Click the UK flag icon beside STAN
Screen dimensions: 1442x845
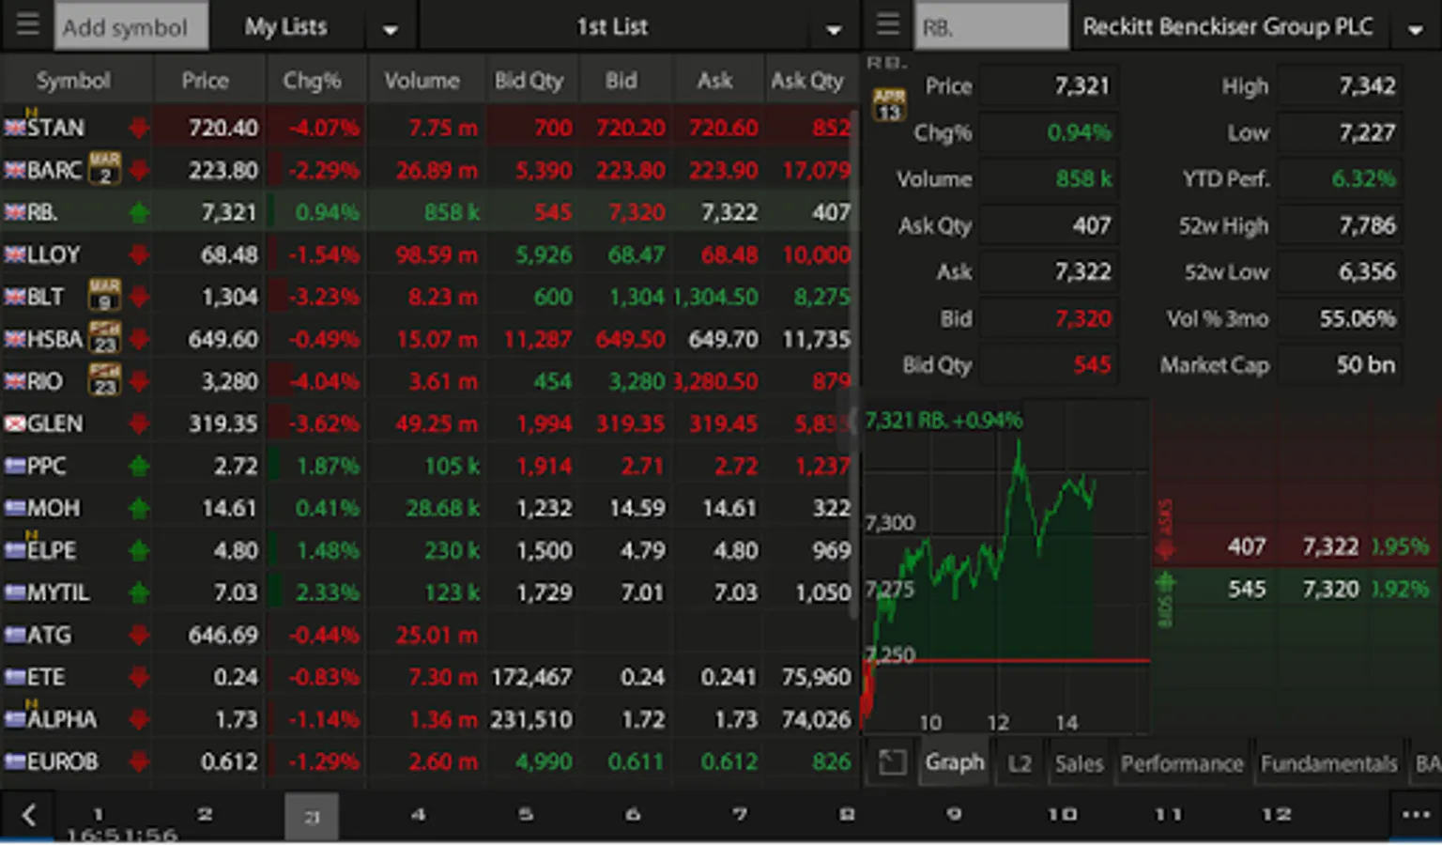tap(15, 128)
